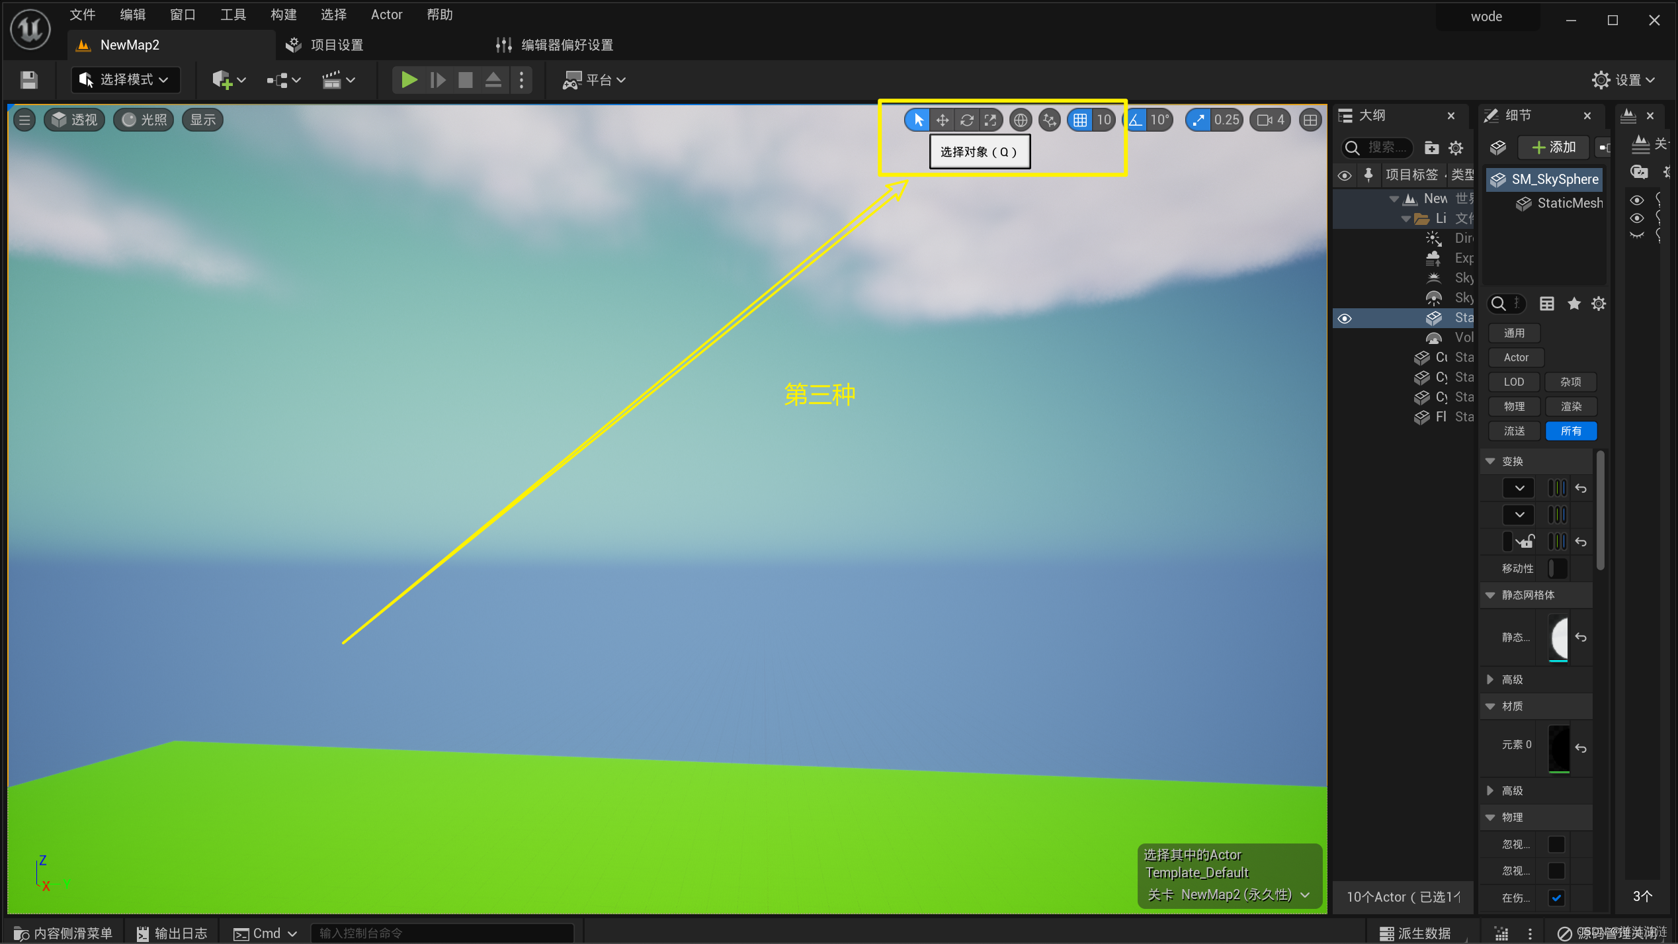Maximize viewport layout icon at far right
The height and width of the screenshot is (944, 1678).
tap(1310, 120)
